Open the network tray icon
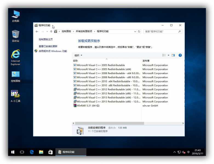This screenshot has height=164, width=214. 179,152
